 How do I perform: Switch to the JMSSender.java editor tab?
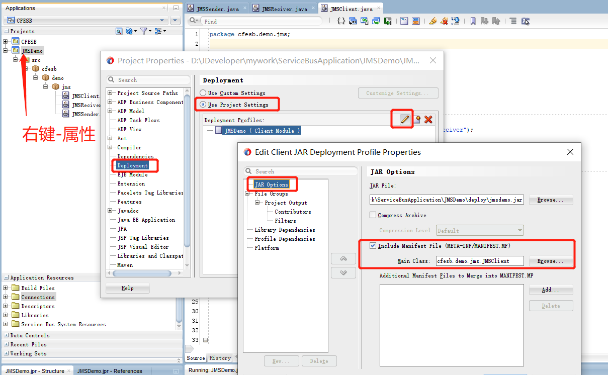(x=217, y=9)
